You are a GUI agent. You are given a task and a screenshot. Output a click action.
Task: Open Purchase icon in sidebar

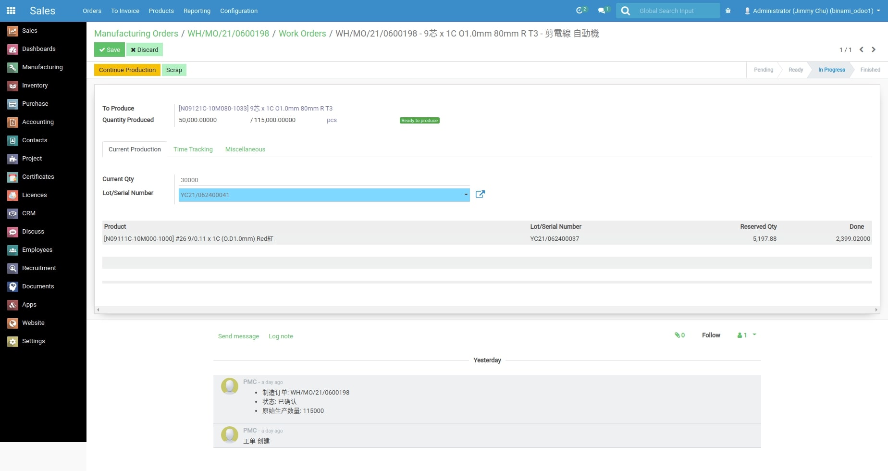click(x=13, y=104)
